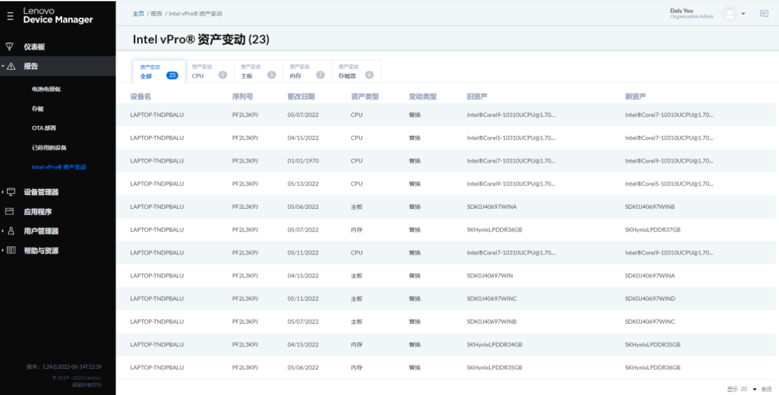
Task: Click the window icon beside 应用程序
Action: coord(10,211)
